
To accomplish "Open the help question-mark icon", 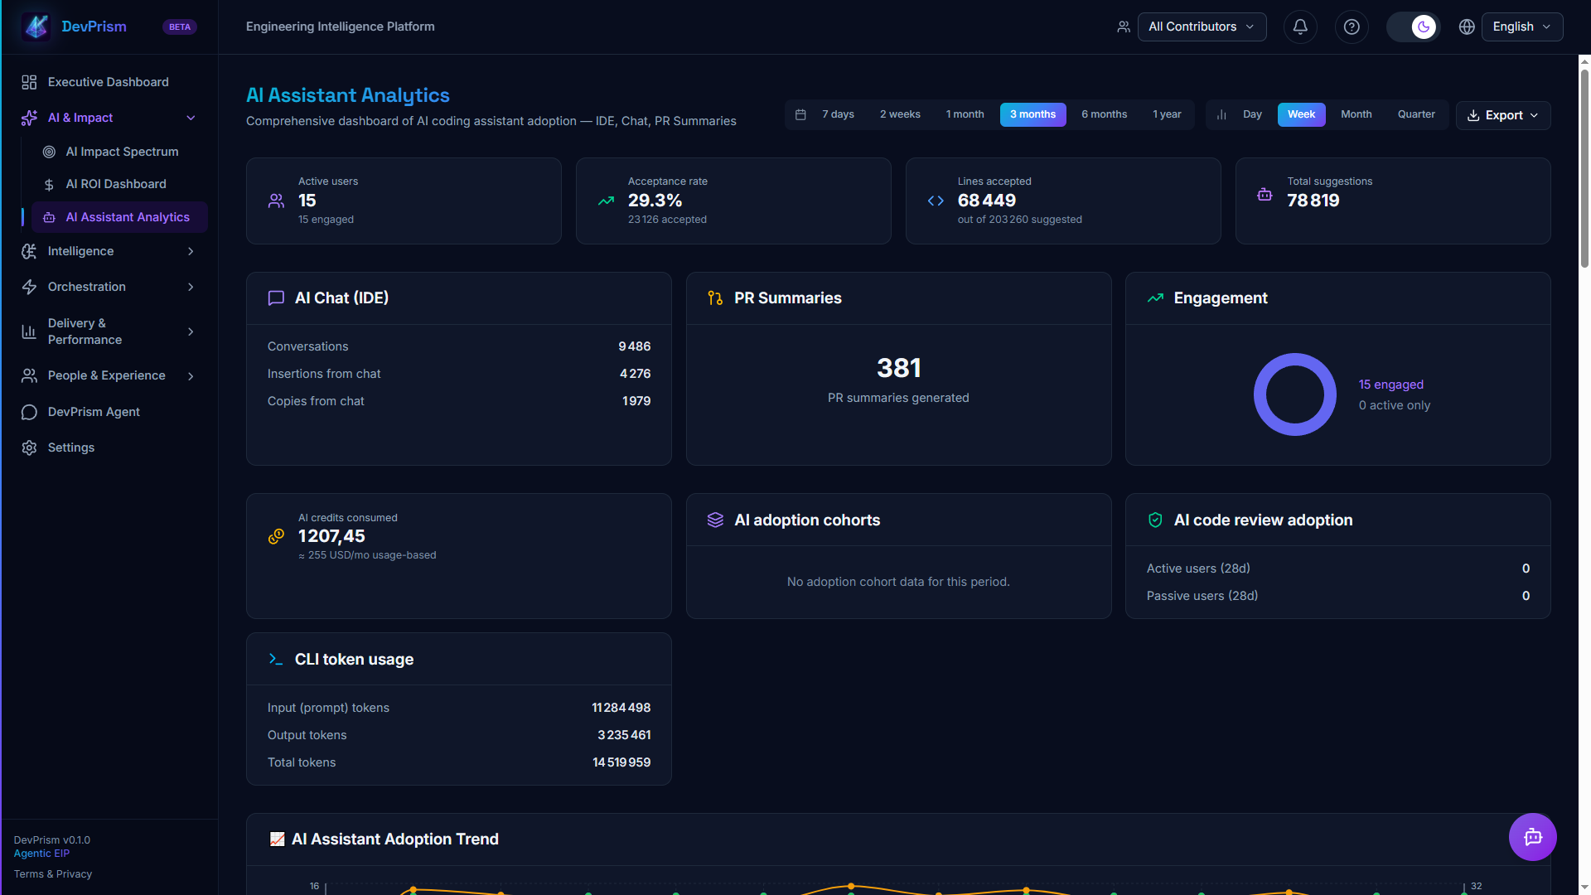I will 1352,27.
